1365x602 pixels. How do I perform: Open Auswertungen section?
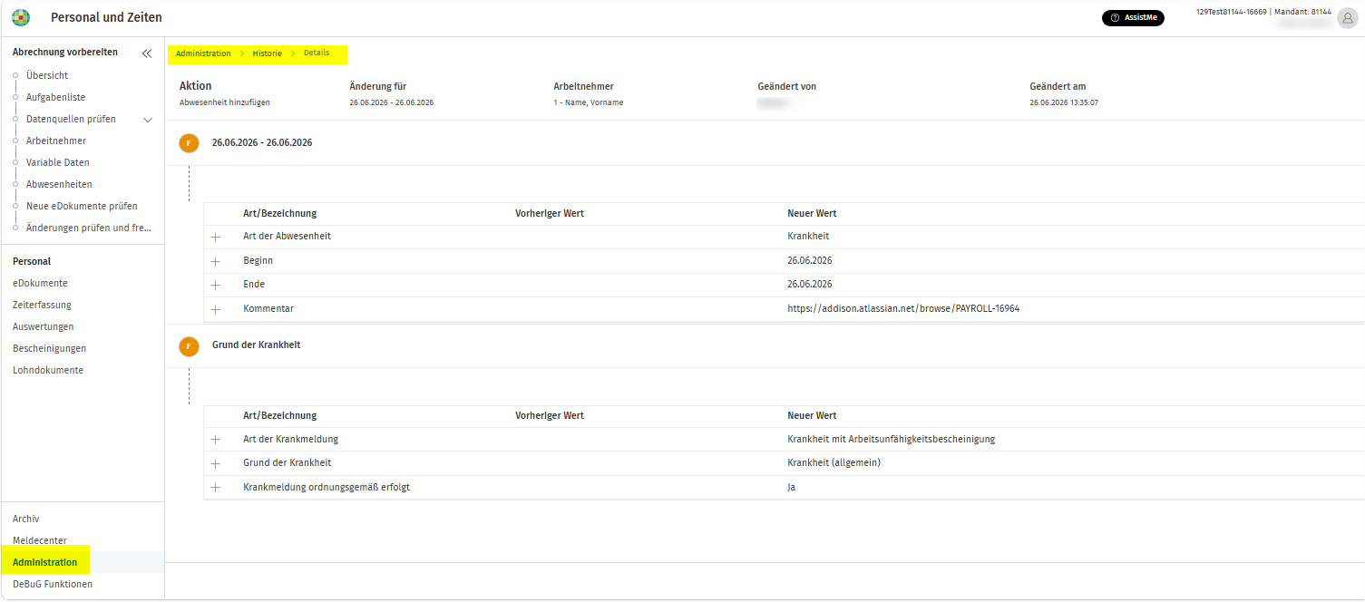tap(44, 326)
